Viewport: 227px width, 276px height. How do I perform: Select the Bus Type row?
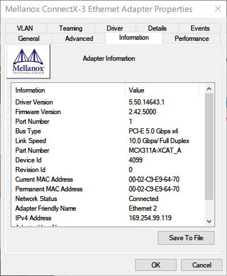(x=108, y=131)
